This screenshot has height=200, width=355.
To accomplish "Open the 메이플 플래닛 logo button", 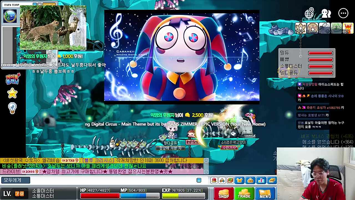I will (x=12, y=79).
